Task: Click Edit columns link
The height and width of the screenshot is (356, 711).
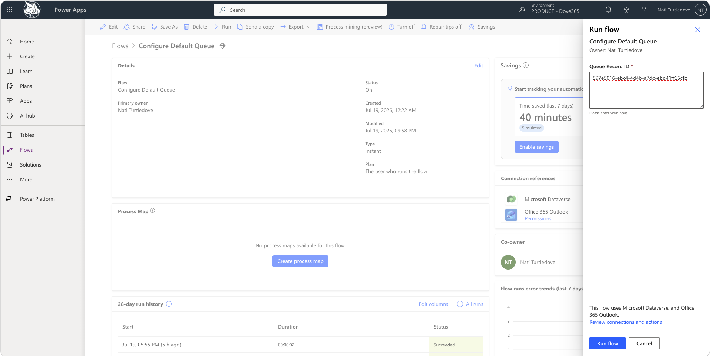Action: point(433,304)
